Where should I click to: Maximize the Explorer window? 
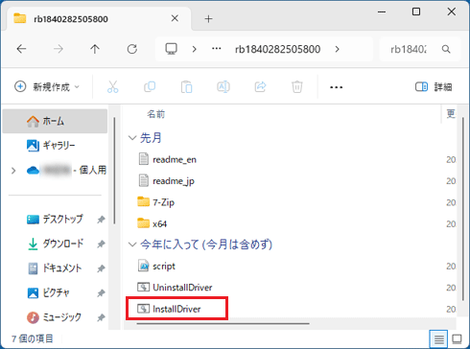(x=416, y=12)
